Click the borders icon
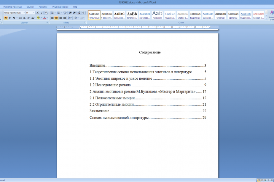This screenshot has width=274, height=182. [81, 18]
